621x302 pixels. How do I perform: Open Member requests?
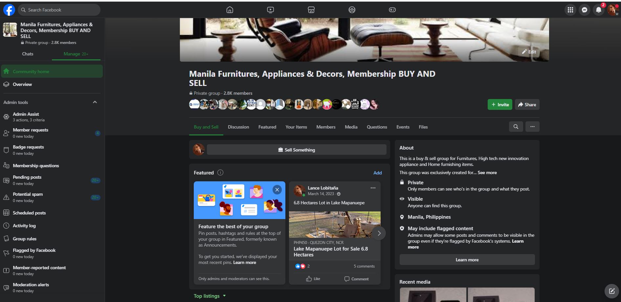52,133
